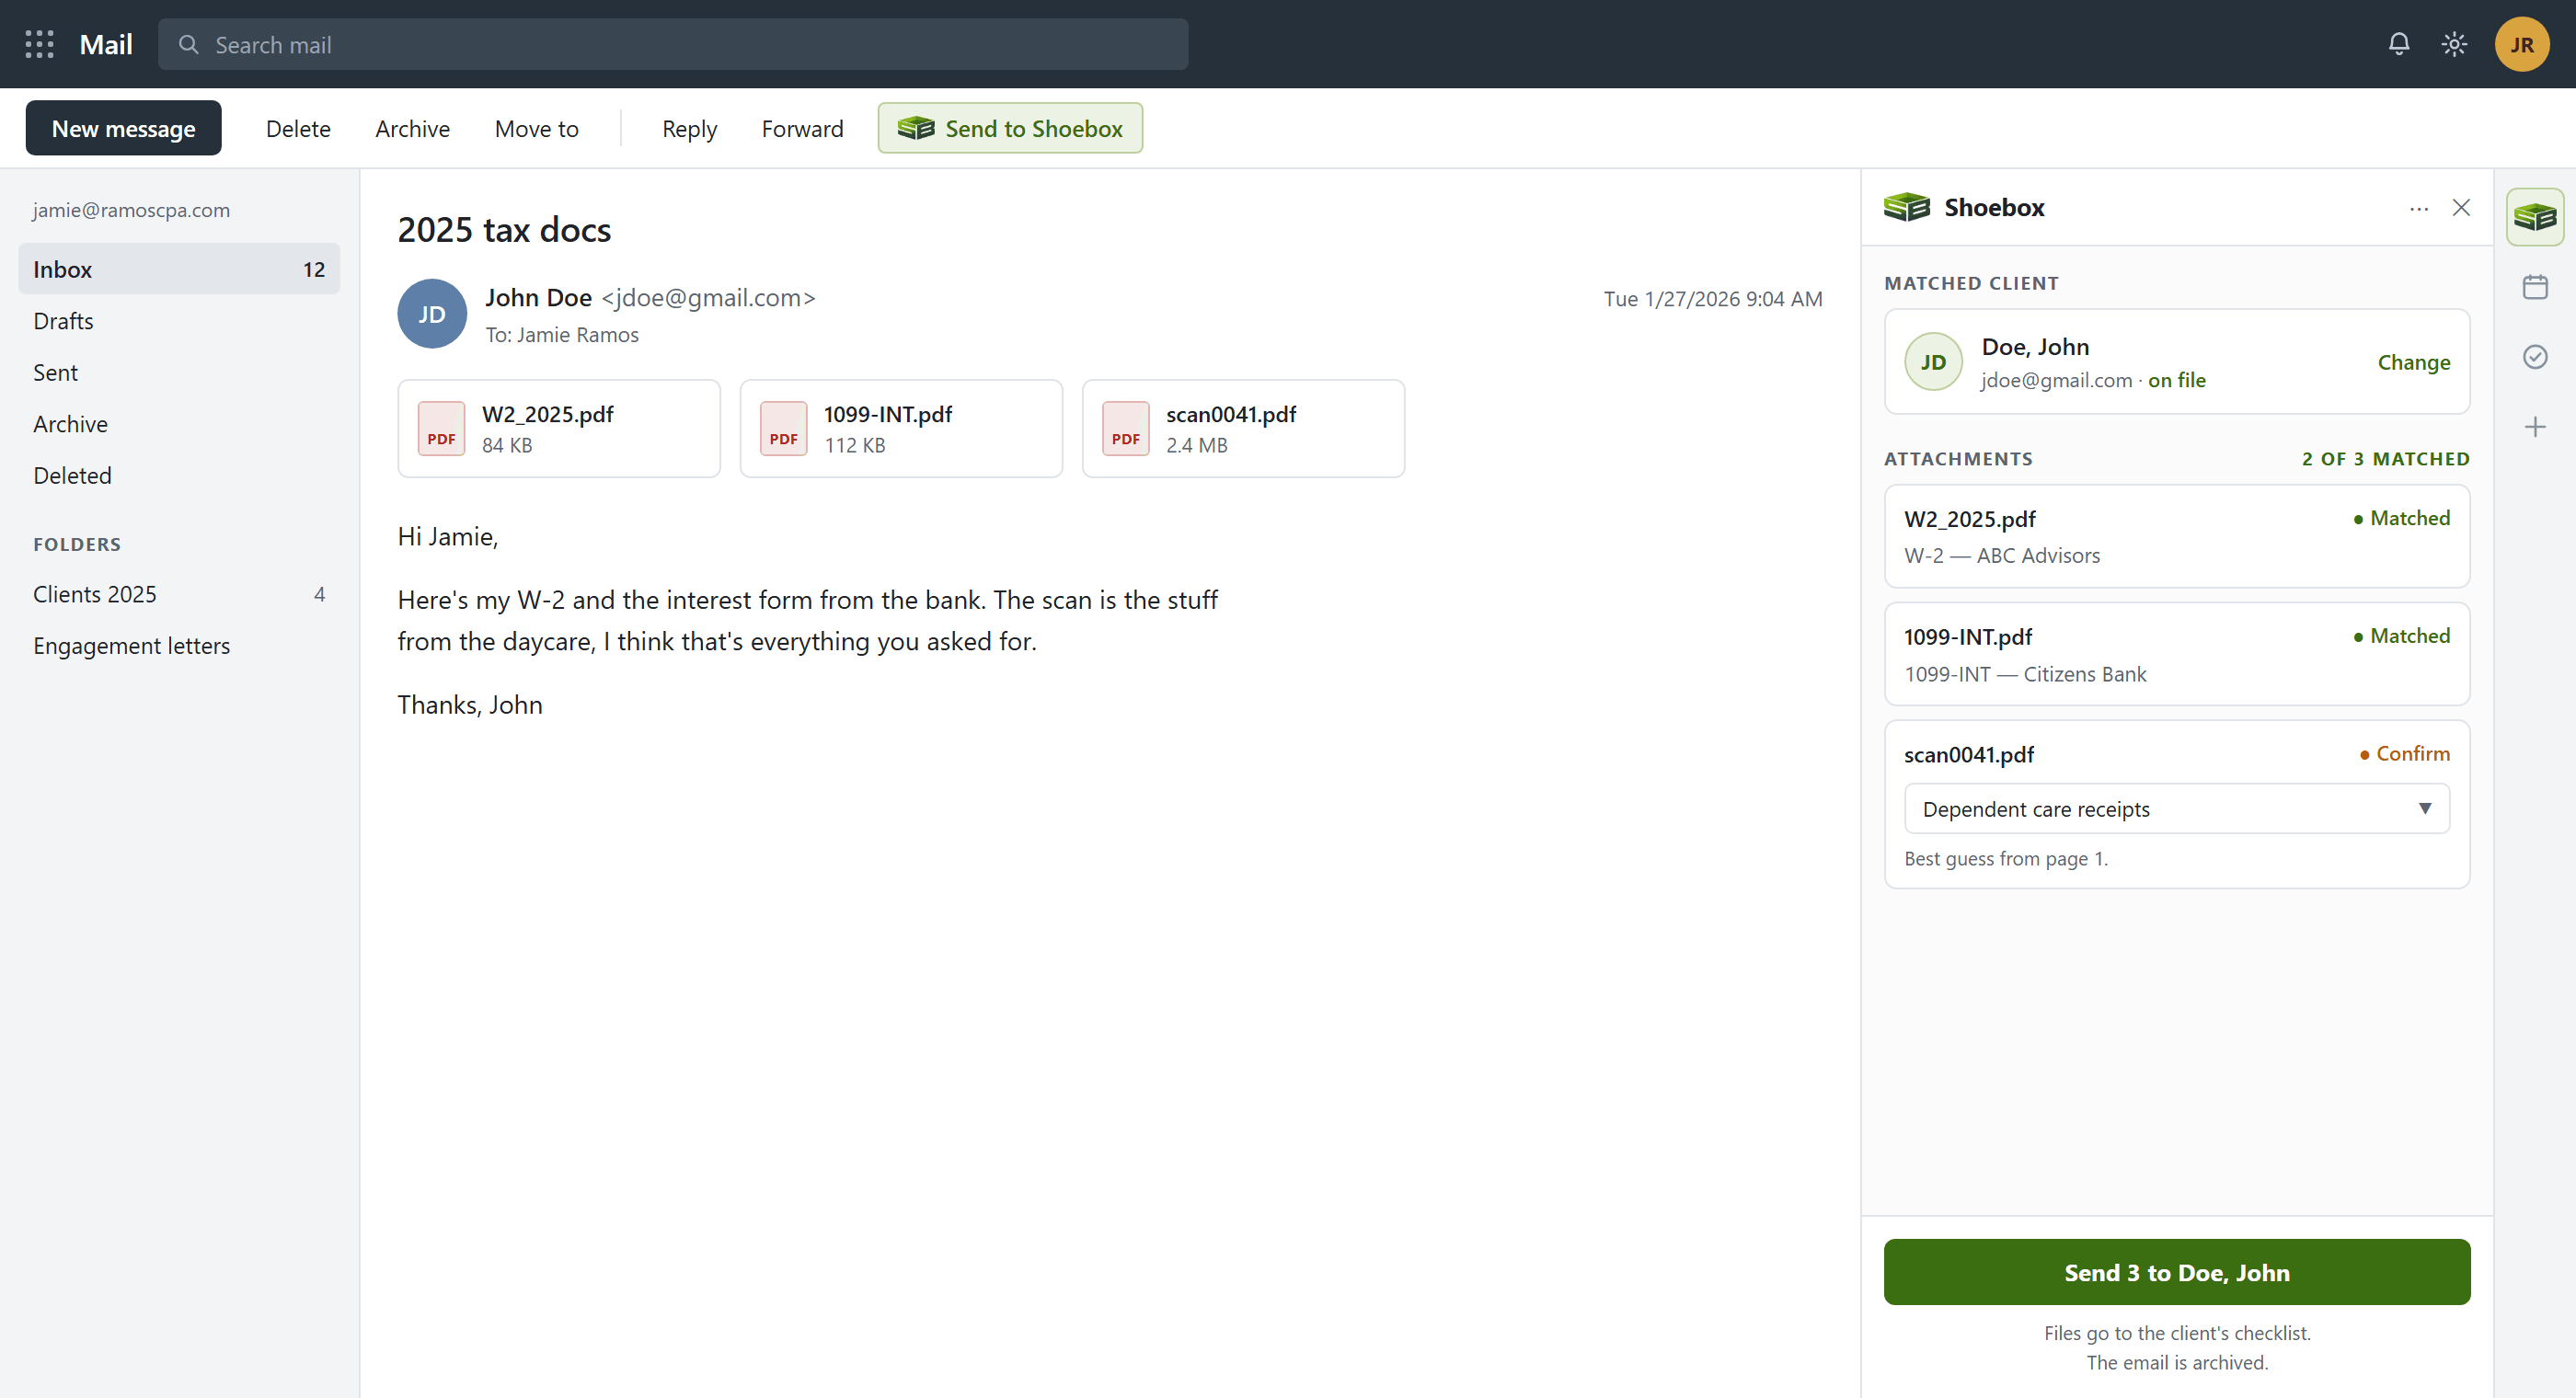Open the tasks checkmark icon in side rail
The image size is (2576, 1398).
[x=2534, y=357]
